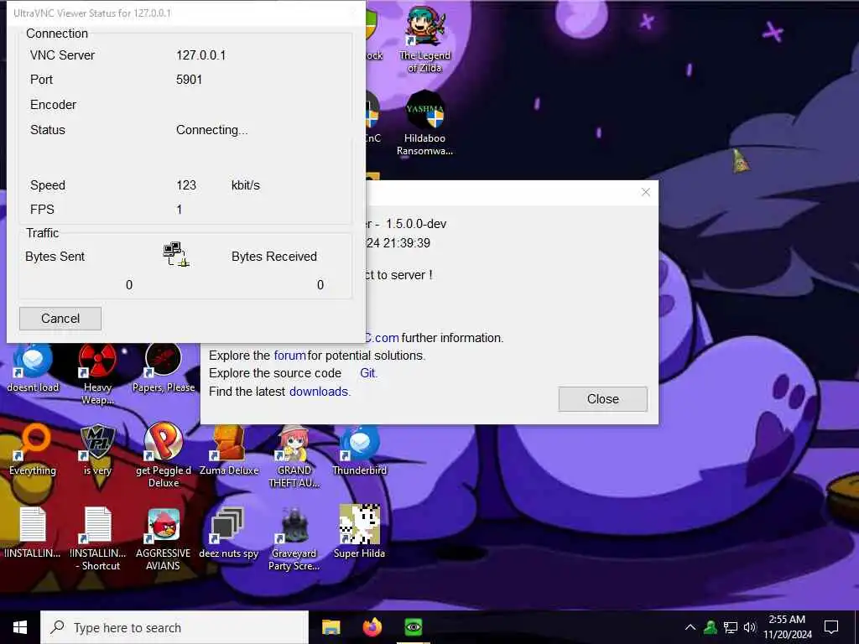Launch Zuma Deluxe desktop shortcut
The height and width of the screenshot is (644, 859).
point(229,450)
